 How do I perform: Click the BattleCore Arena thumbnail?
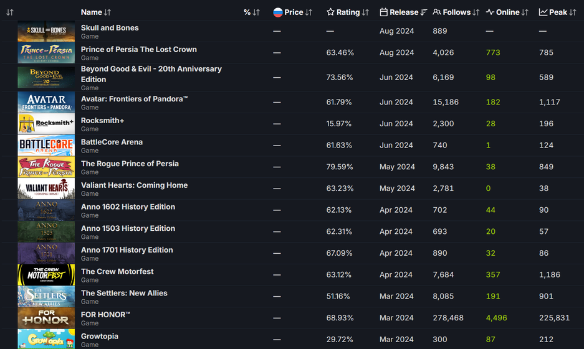[x=46, y=146]
